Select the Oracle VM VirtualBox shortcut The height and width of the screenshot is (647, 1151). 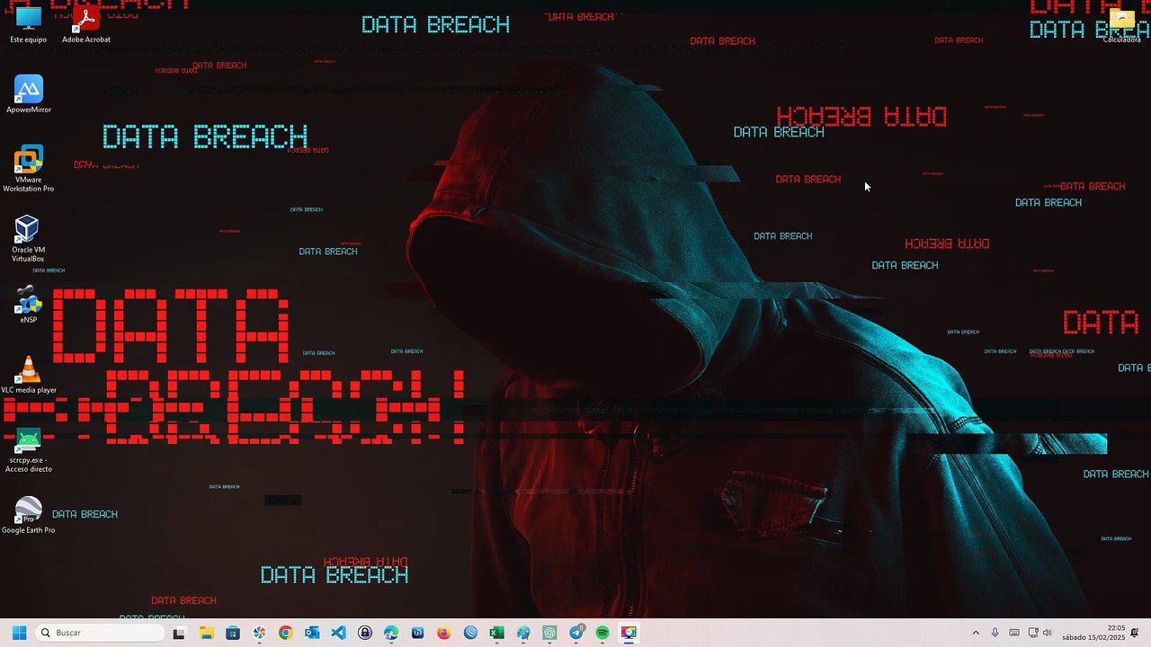coord(28,239)
